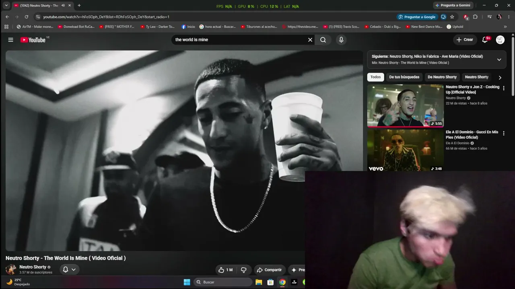515x289 pixels.
Task: Open the Inicio Facebook bookmark
Action: coord(188,26)
